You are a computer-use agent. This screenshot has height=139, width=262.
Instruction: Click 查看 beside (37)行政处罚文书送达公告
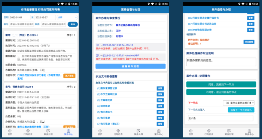(x=251, y=24)
